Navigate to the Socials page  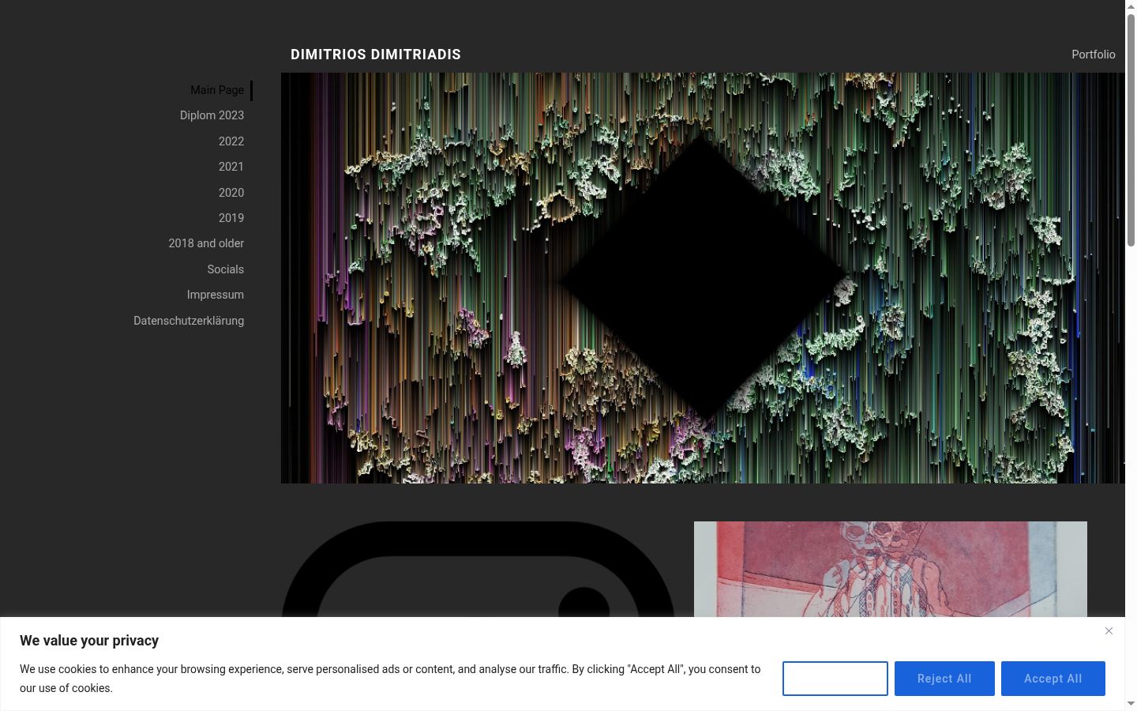(226, 269)
